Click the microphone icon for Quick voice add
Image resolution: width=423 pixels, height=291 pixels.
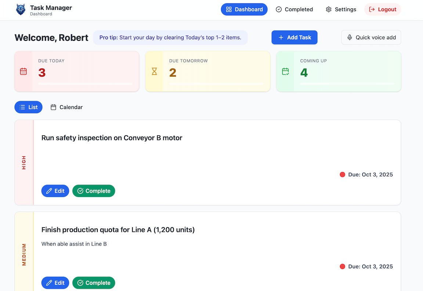pos(349,37)
